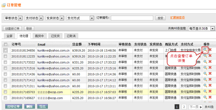Viewport: 216px width, 110px height.
Task: Click delete X on order 20101017171412
Action: (x=210, y=80)
